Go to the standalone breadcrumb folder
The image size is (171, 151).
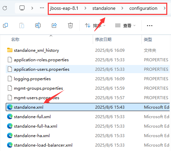click(104, 8)
